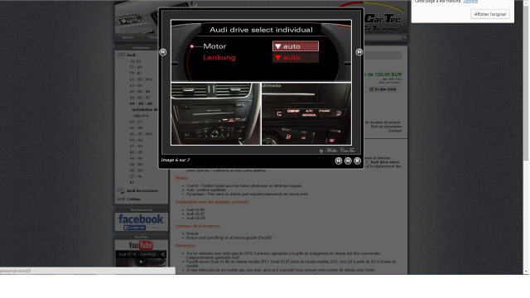Click the CarTec logo in page header
Viewport: 530px width, 298px height.
tap(382, 22)
